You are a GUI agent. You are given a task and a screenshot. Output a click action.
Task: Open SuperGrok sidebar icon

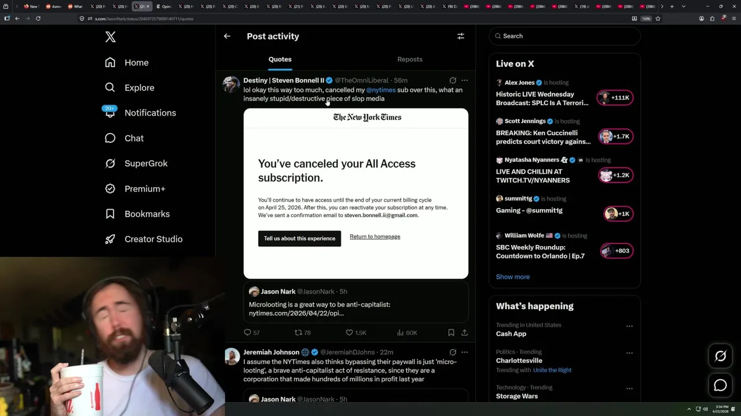(110, 164)
